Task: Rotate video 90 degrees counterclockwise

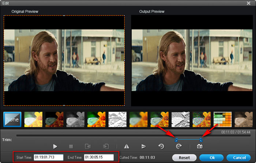Action: (x=161, y=147)
